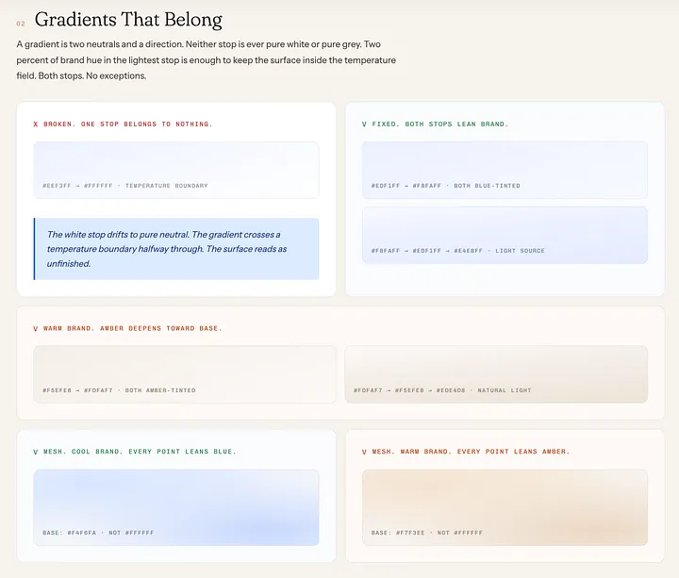Viewport: 679px width, 578px height.
Task: Click the check mark before 'Warm brand'
Action: click(36, 329)
